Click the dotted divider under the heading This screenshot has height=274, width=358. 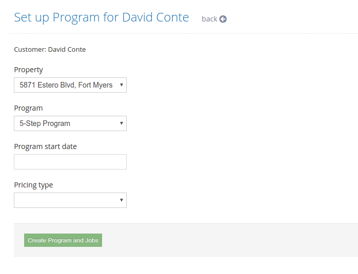tap(184, 34)
